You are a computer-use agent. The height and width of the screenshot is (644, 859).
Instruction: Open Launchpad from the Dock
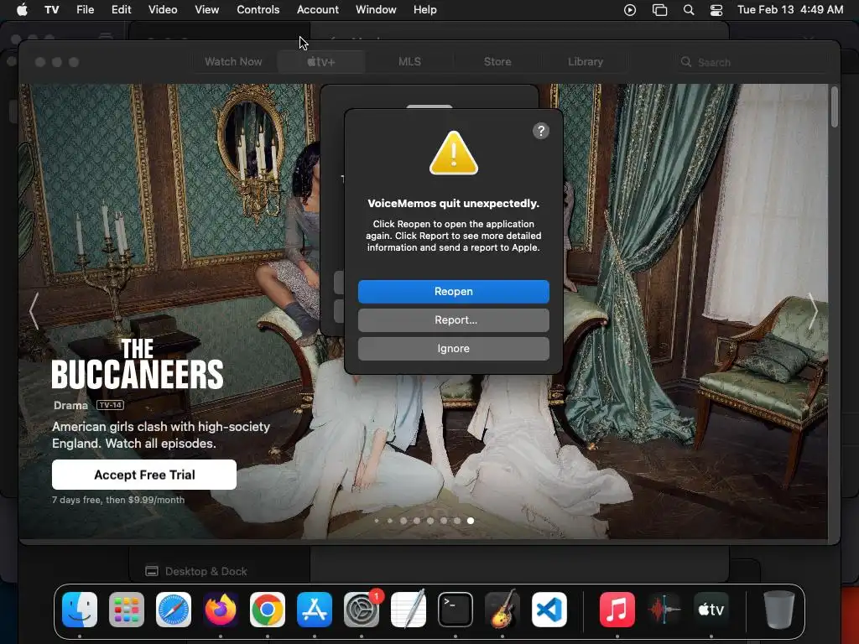(127, 609)
